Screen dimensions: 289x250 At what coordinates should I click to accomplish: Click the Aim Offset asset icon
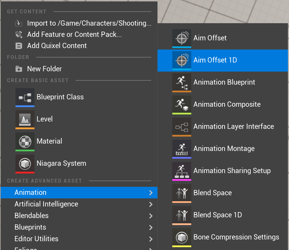pyautogui.click(x=181, y=38)
